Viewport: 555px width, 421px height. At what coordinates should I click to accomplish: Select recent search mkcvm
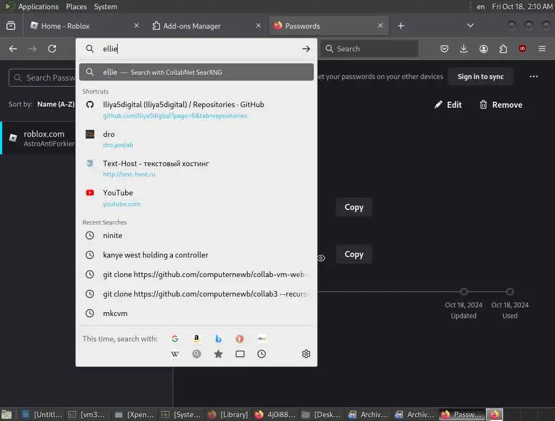click(196, 313)
